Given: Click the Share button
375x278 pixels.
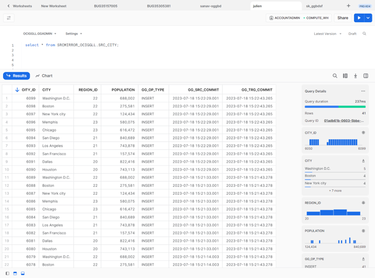Looking at the screenshot, I should [x=343, y=18].
